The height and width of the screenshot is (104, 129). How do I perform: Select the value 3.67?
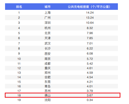pos(90,95)
